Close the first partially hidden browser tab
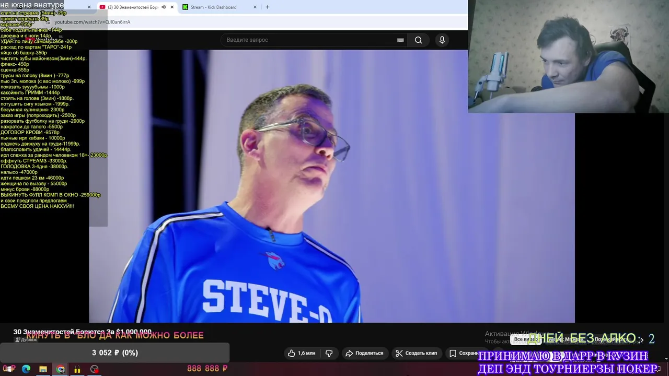The image size is (669, 376). coord(89,7)
